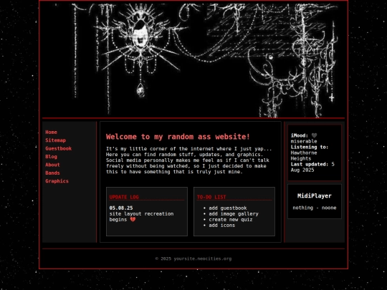
Task: Select the 'Welcome to my random ass website!' heading
Action: tap(178, 137)
